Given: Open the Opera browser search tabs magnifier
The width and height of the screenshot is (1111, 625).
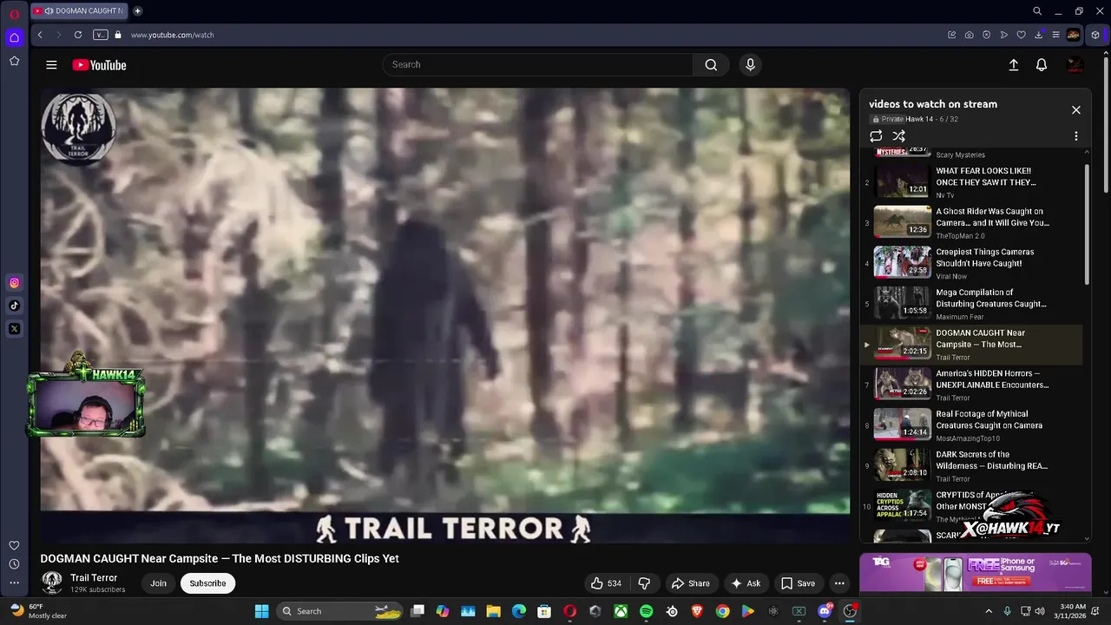Looking at the screenshot, I should (1037, 11).
